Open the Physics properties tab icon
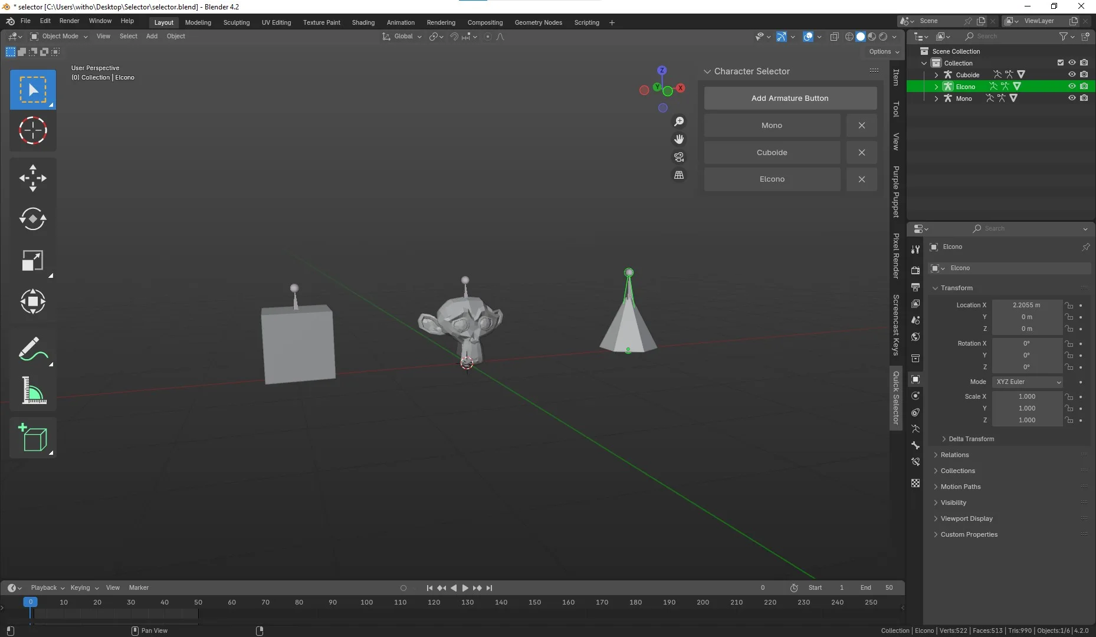The width and height of the screenshot is (1096, 637). point(915,396)
